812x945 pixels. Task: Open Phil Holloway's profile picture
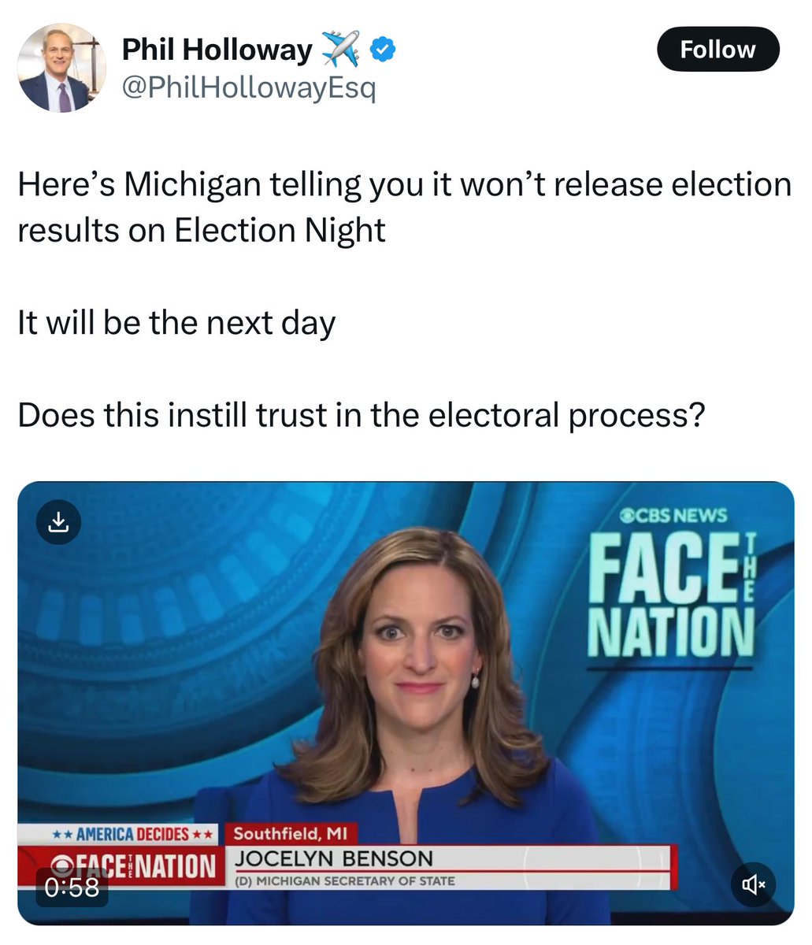click(62, 68)
